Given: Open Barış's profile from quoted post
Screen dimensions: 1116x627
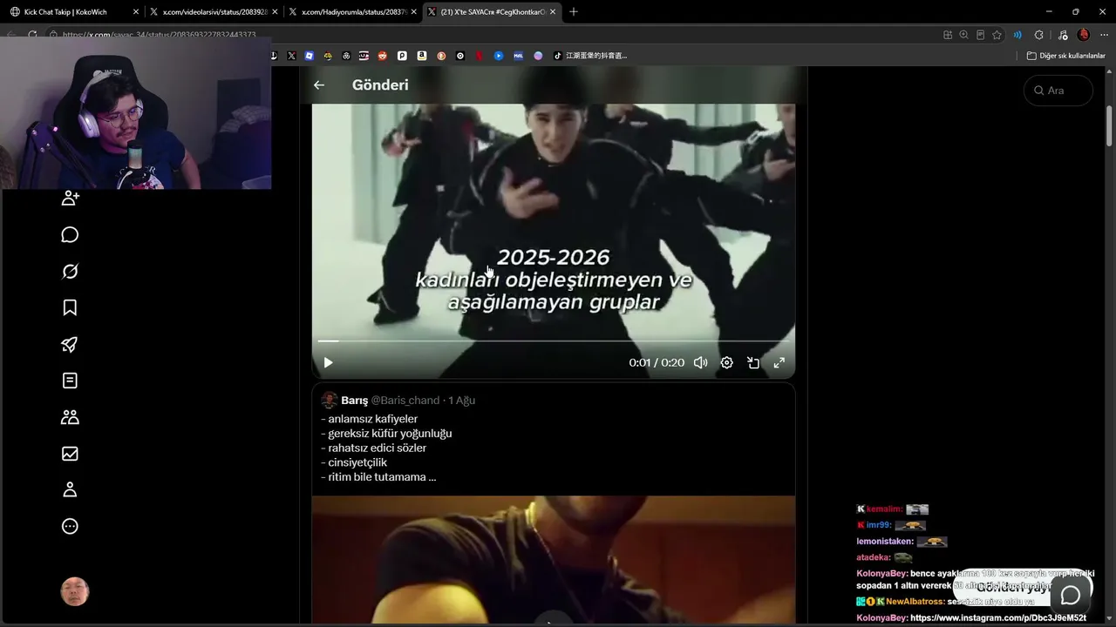Looking at the screenshot, I should point(355,401).
